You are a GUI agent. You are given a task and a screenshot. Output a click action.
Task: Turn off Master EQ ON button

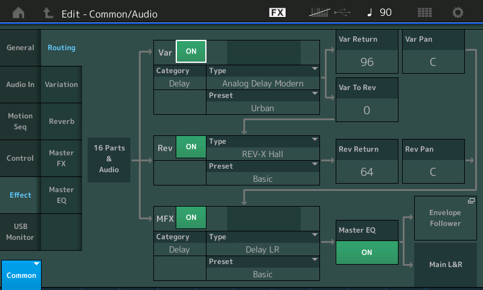[366, 253]
